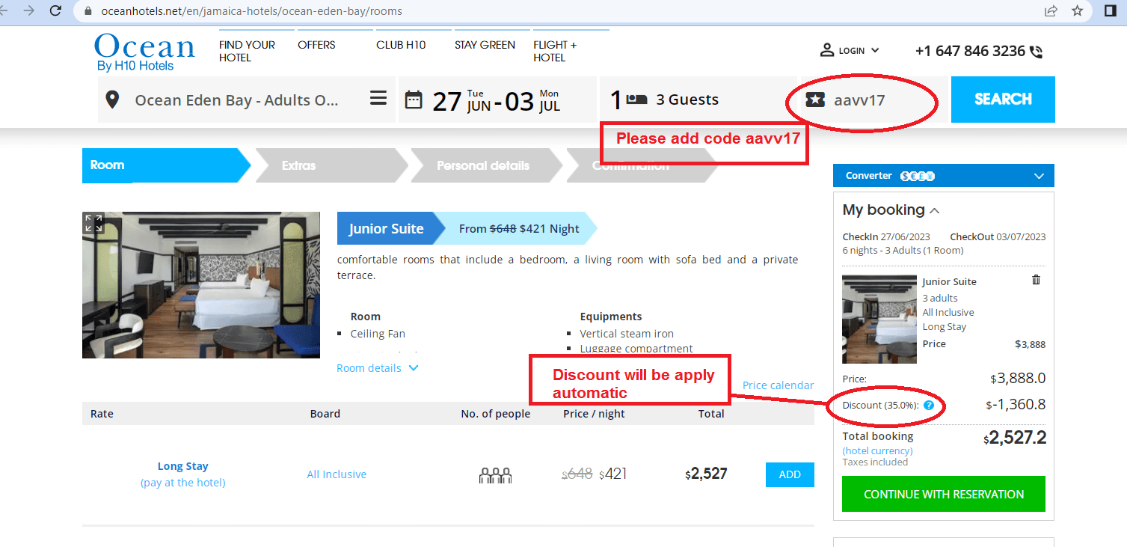
Task: Click the (hotel currency) link
Action: (877, 450)
